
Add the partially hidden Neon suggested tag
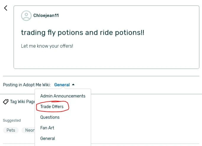29,130
